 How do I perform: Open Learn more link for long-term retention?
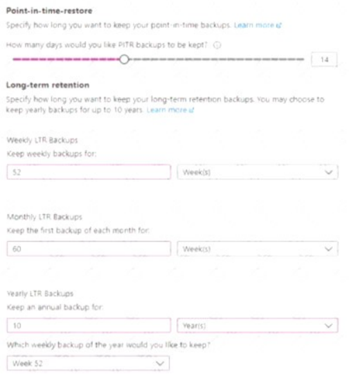[x=167, y=109]
